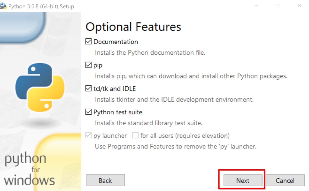Click the 'Installs the Python documentation file' description
Screen dimensions: 309x191
coord(150,53)
